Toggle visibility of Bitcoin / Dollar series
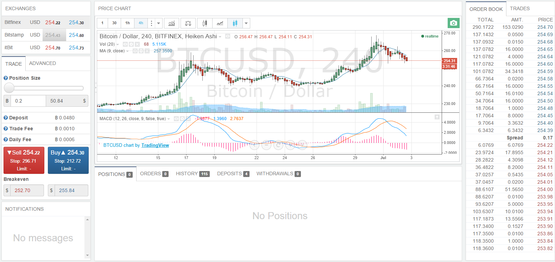Image resolution: width=555 pixels, height=262 pixels. click(x=228, y=36)
